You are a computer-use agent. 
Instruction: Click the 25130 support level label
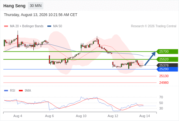[164, 76]
